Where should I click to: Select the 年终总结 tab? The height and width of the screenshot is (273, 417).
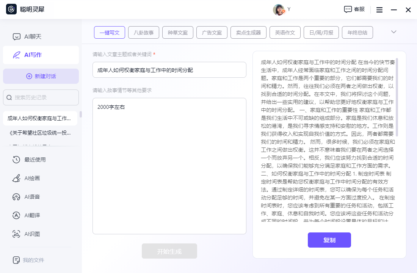(357, 33)
